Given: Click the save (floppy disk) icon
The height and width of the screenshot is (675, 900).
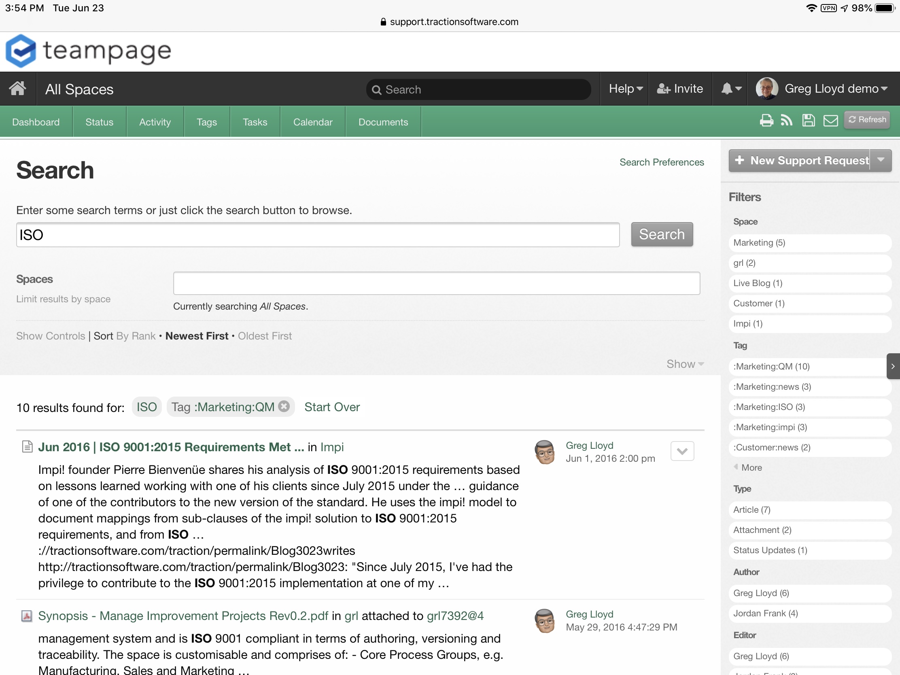Looking at the screenshot, I should [x=808, y=121].
